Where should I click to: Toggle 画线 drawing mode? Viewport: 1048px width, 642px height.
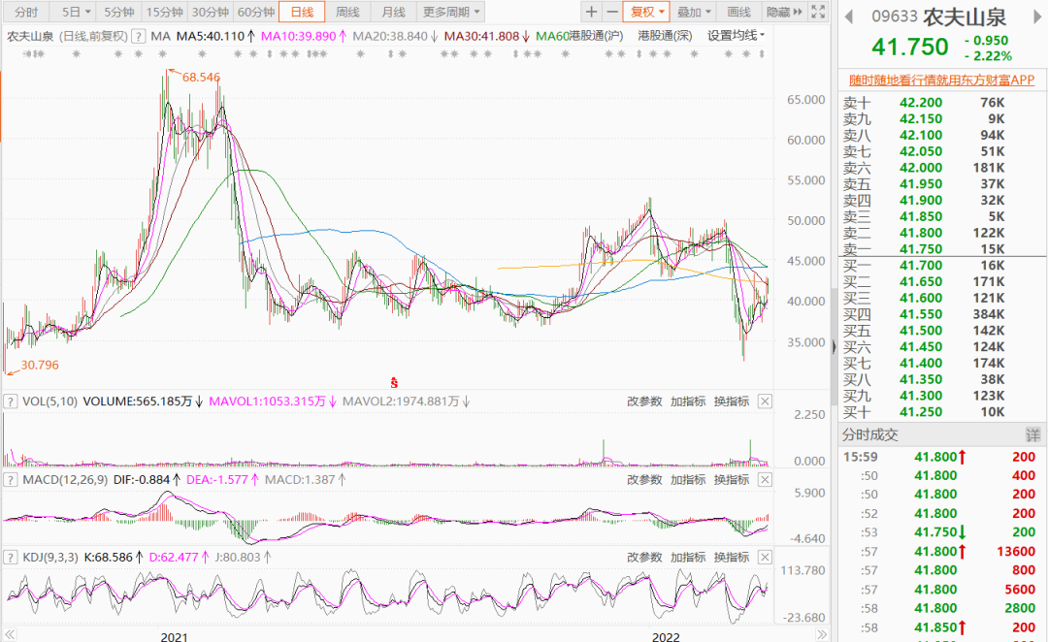pyautogui.click(x=738, y=12)
